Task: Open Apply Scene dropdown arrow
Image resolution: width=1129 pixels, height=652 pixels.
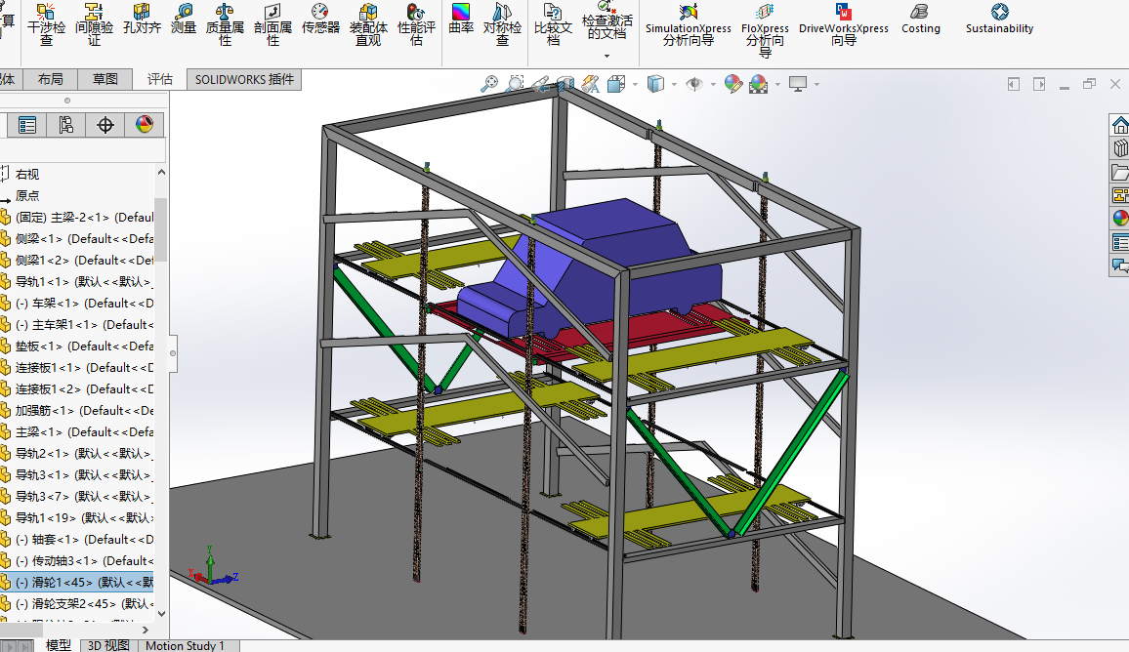Action: click(x=777, y=85)
